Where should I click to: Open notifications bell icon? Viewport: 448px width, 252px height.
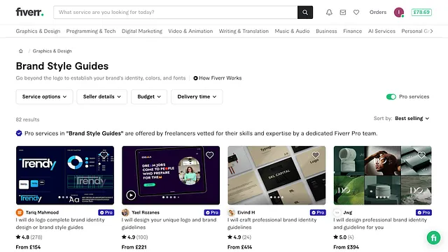coord(329,13)
